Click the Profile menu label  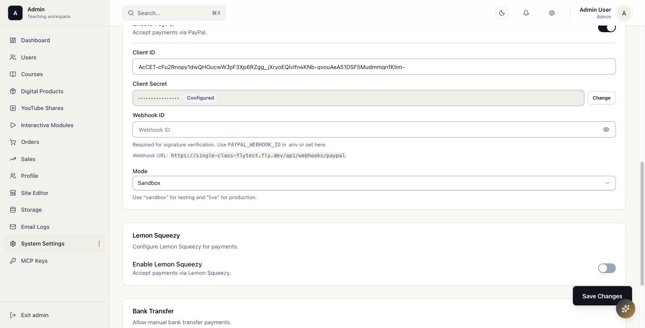coord(29,176)
